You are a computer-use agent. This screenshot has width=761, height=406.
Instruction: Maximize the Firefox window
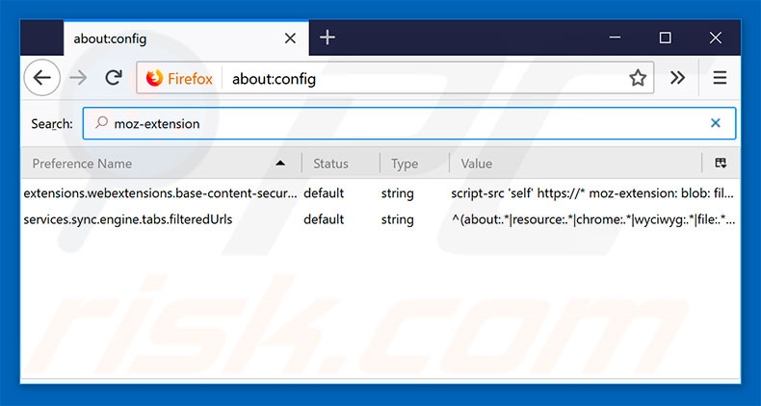(665, 38)
